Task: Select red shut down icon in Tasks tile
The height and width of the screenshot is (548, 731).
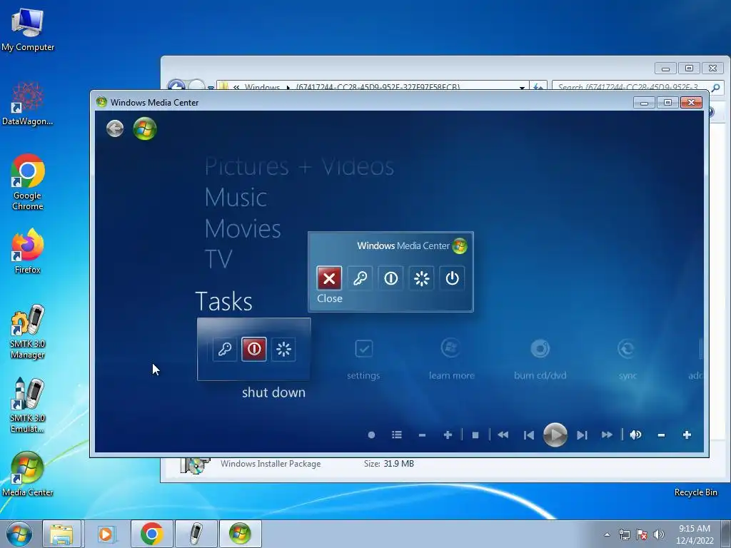Action: pos(254,349)
